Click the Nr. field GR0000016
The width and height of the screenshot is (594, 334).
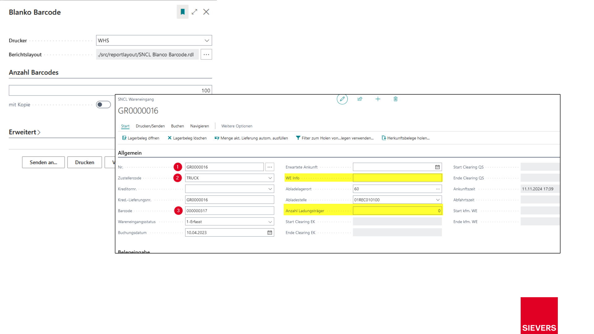(224, 167)
